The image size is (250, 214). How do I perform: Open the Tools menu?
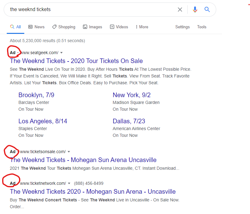coord(202,27)
